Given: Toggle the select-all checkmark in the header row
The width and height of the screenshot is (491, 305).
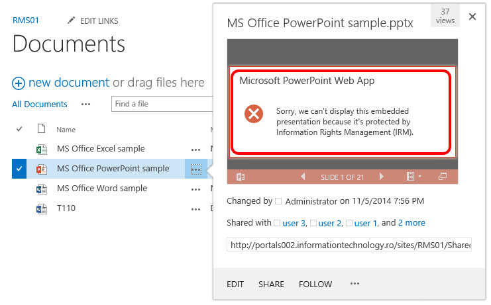Looking at the screenshot, I should point(19,129).
